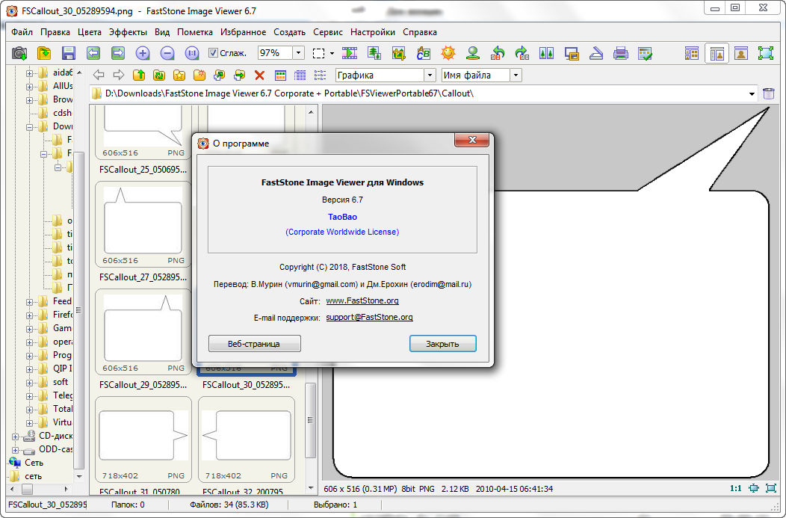
Task: Click the Закрыть button in the dialog
Action: (442, 344)
